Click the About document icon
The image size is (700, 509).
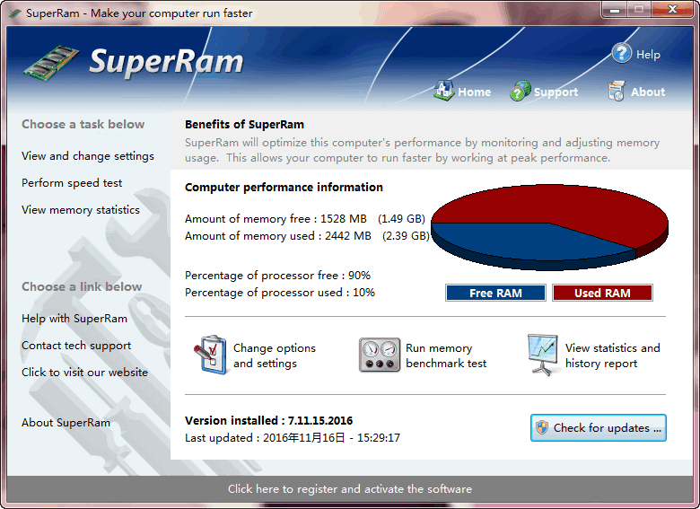click(x=616, y=91)
